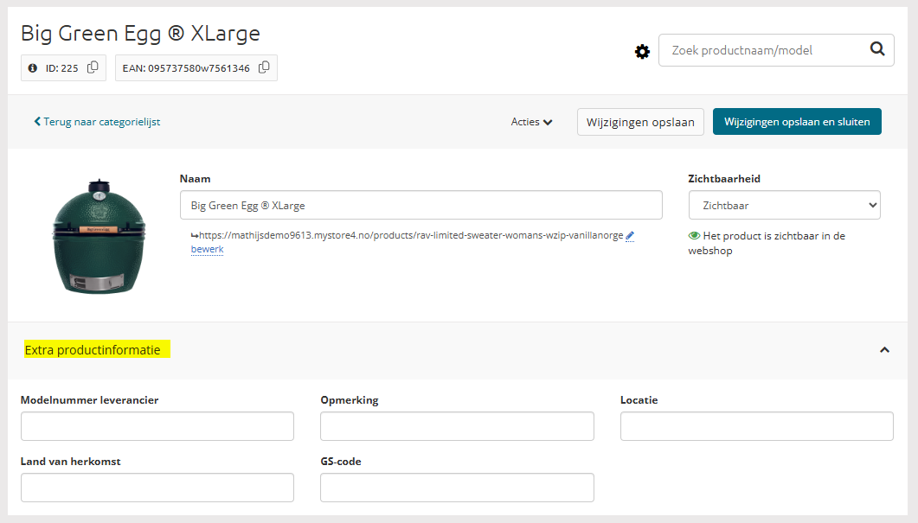
Task: Click the product URL text
Action: (411, 235)
